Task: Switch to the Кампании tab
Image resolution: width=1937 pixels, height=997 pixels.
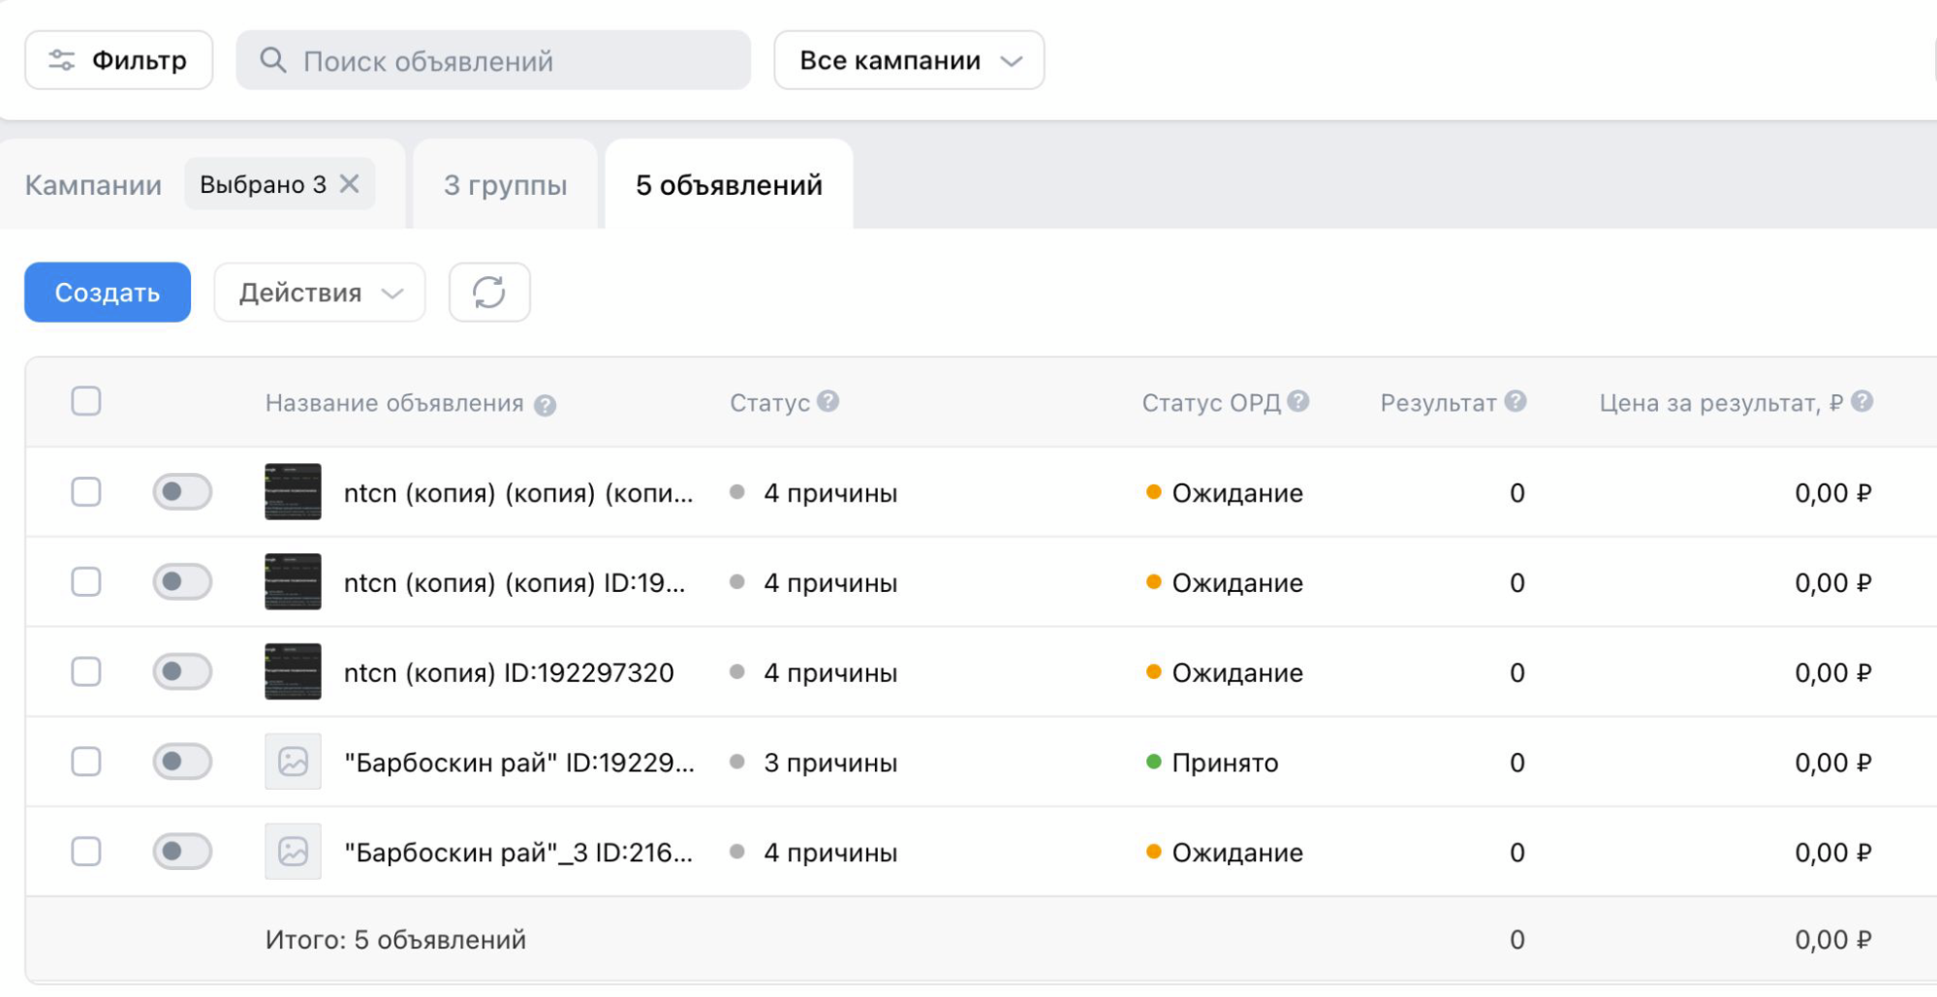Action: click(93, 184)
